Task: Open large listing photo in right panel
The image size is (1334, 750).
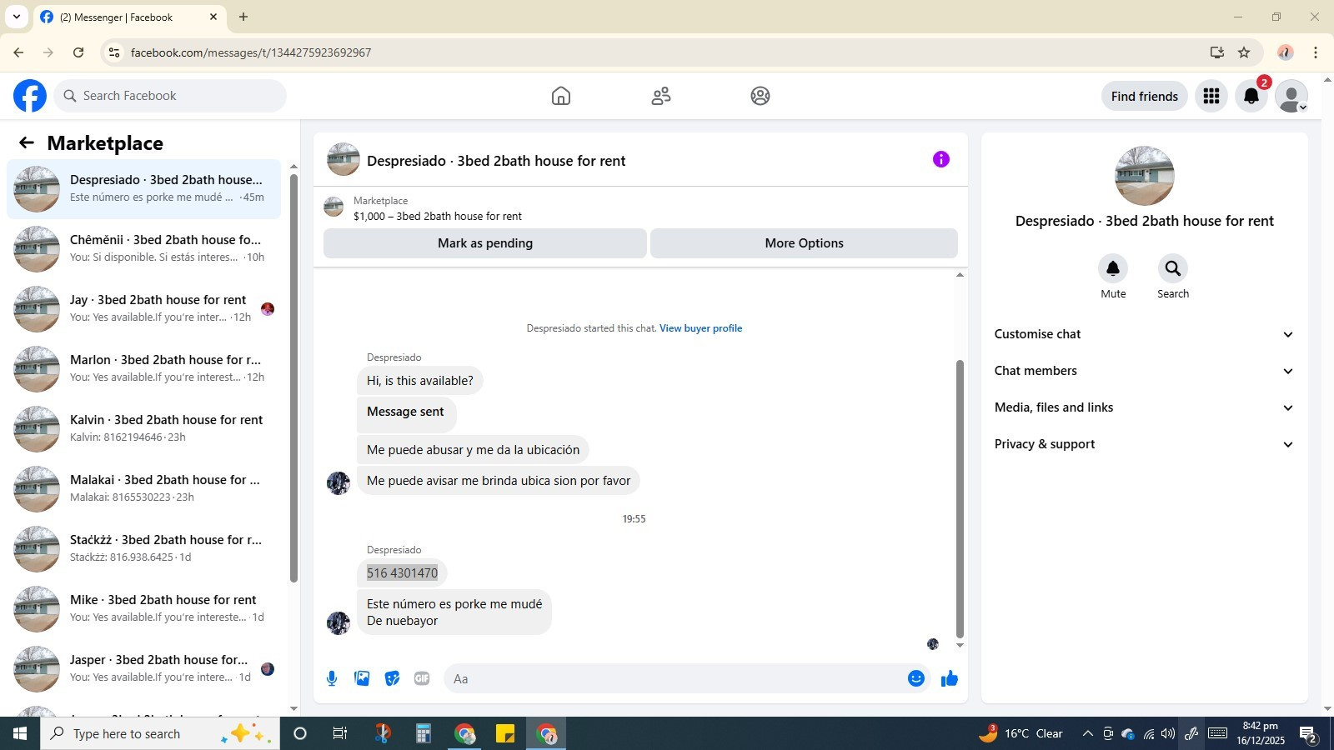Action: click(1144, 176)
